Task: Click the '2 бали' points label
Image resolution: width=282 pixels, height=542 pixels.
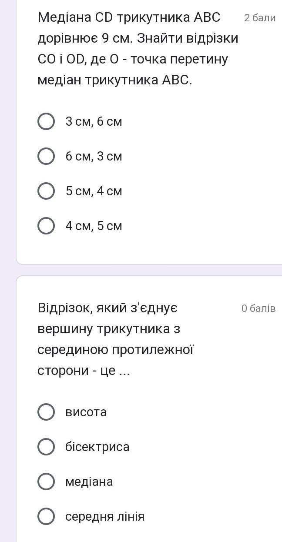Action: pos(260,18)
